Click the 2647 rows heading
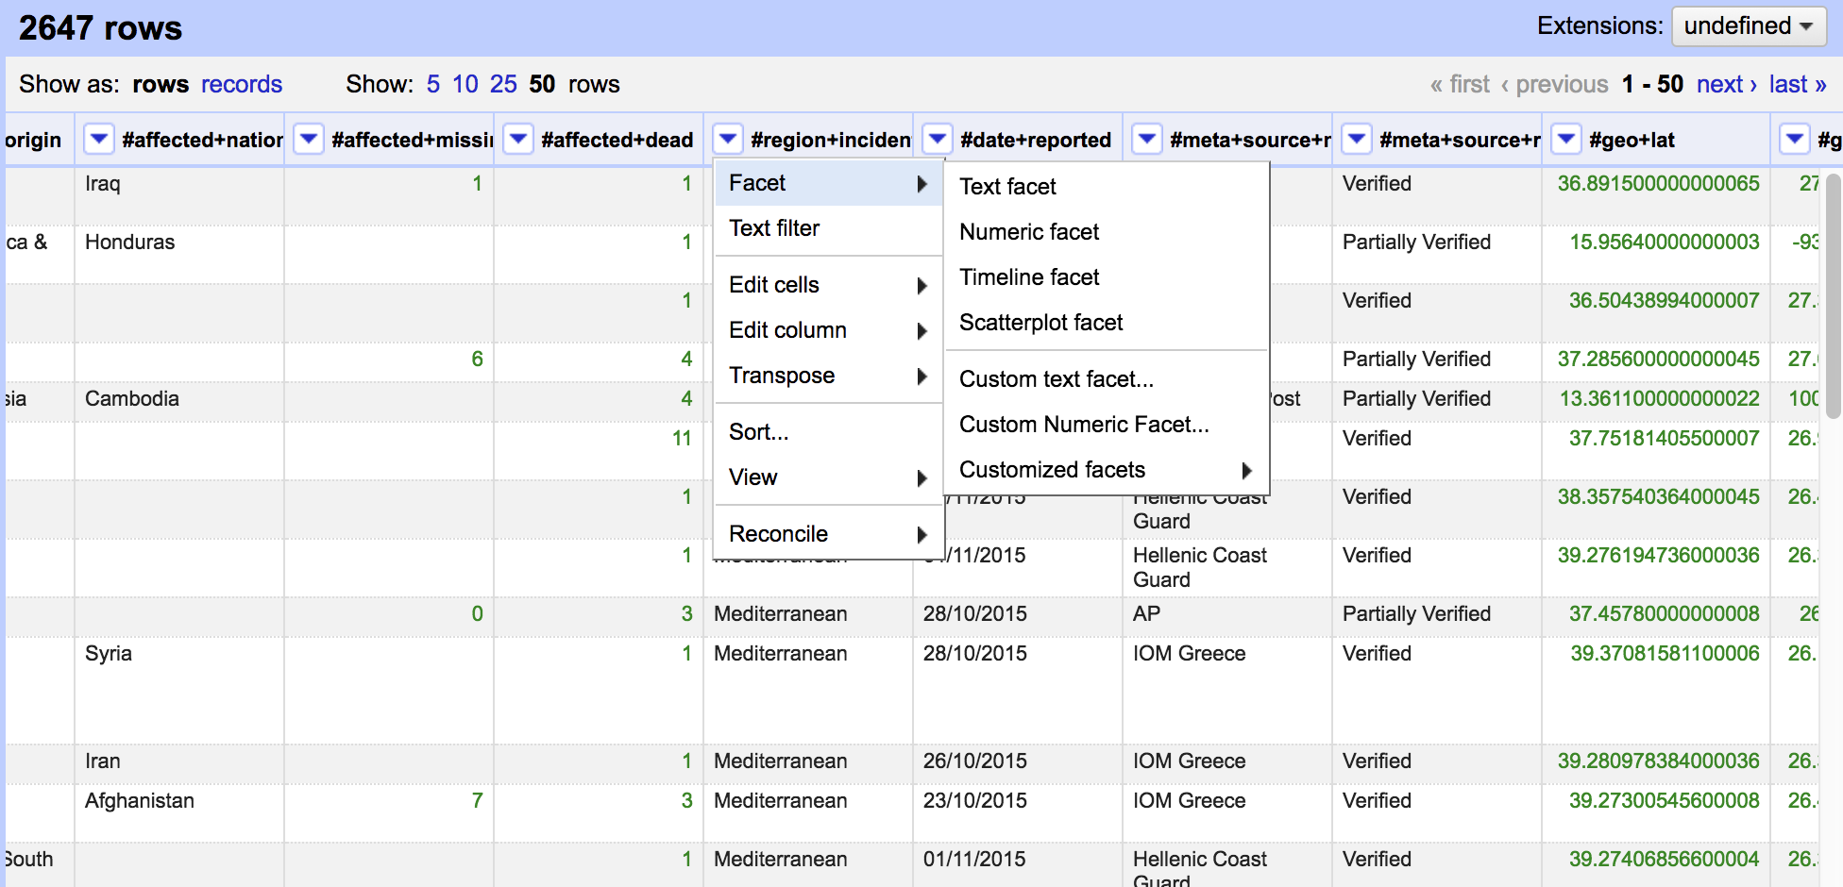Viewport: 1843px width, 887px height. point(100,28)
